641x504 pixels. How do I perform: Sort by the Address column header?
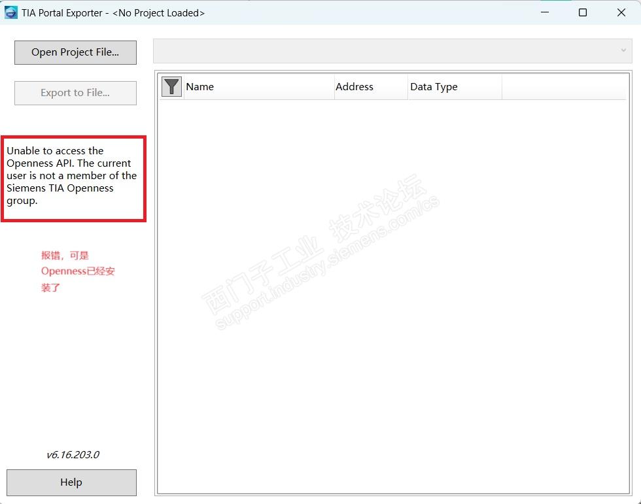pos(371,86)
